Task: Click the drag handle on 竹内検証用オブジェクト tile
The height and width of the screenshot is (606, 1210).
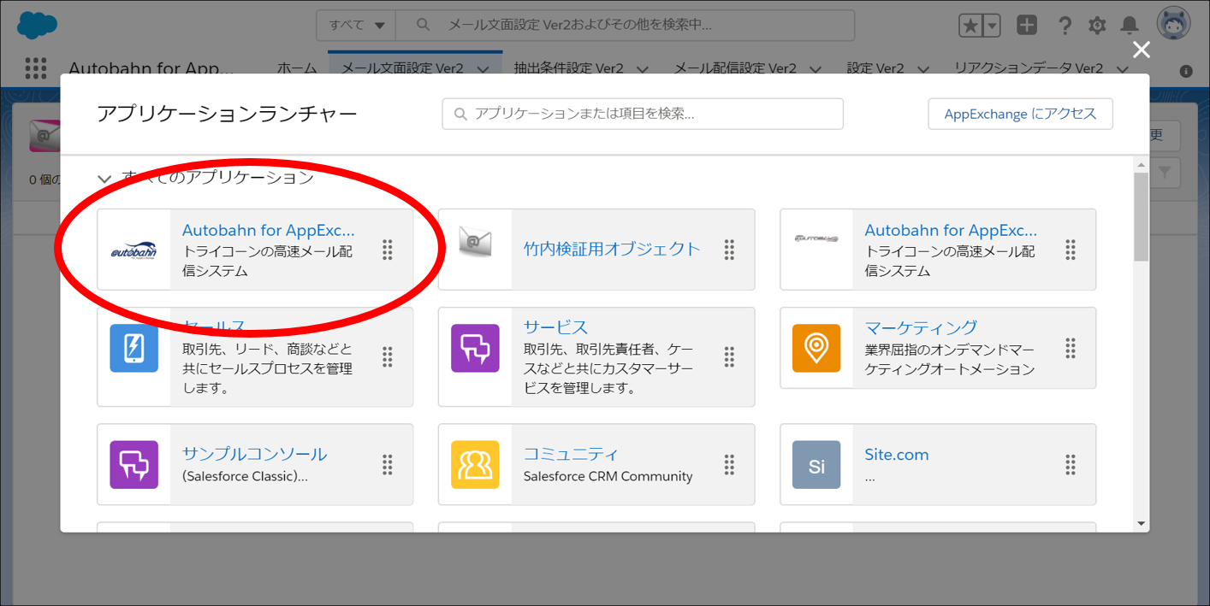Action: pos(729,250)
